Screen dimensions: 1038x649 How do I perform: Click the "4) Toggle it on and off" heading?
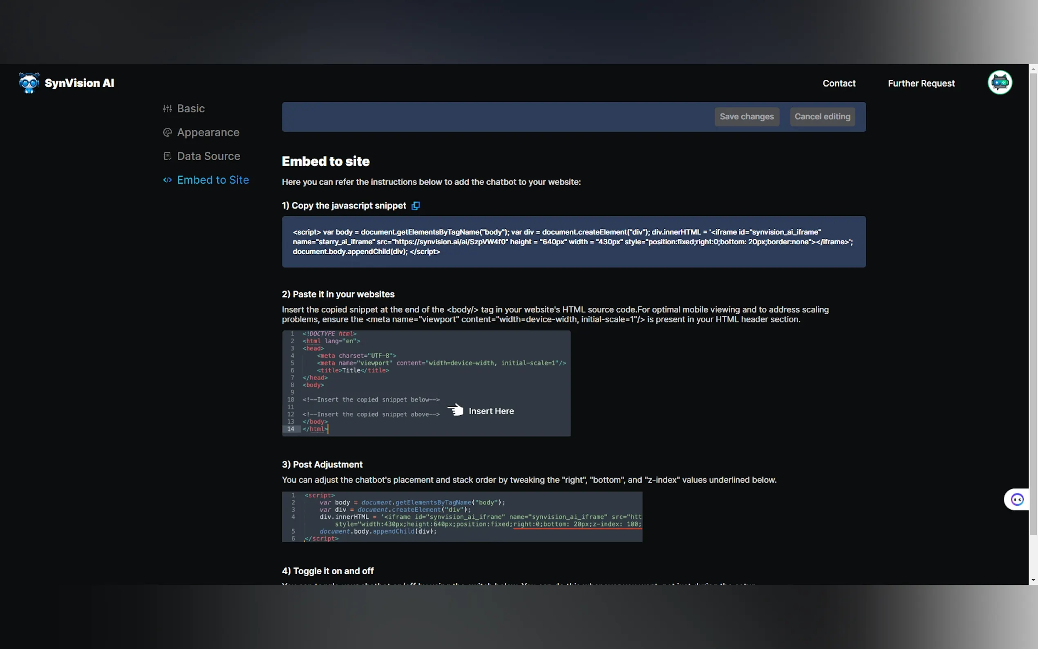(x=327, y=571)
